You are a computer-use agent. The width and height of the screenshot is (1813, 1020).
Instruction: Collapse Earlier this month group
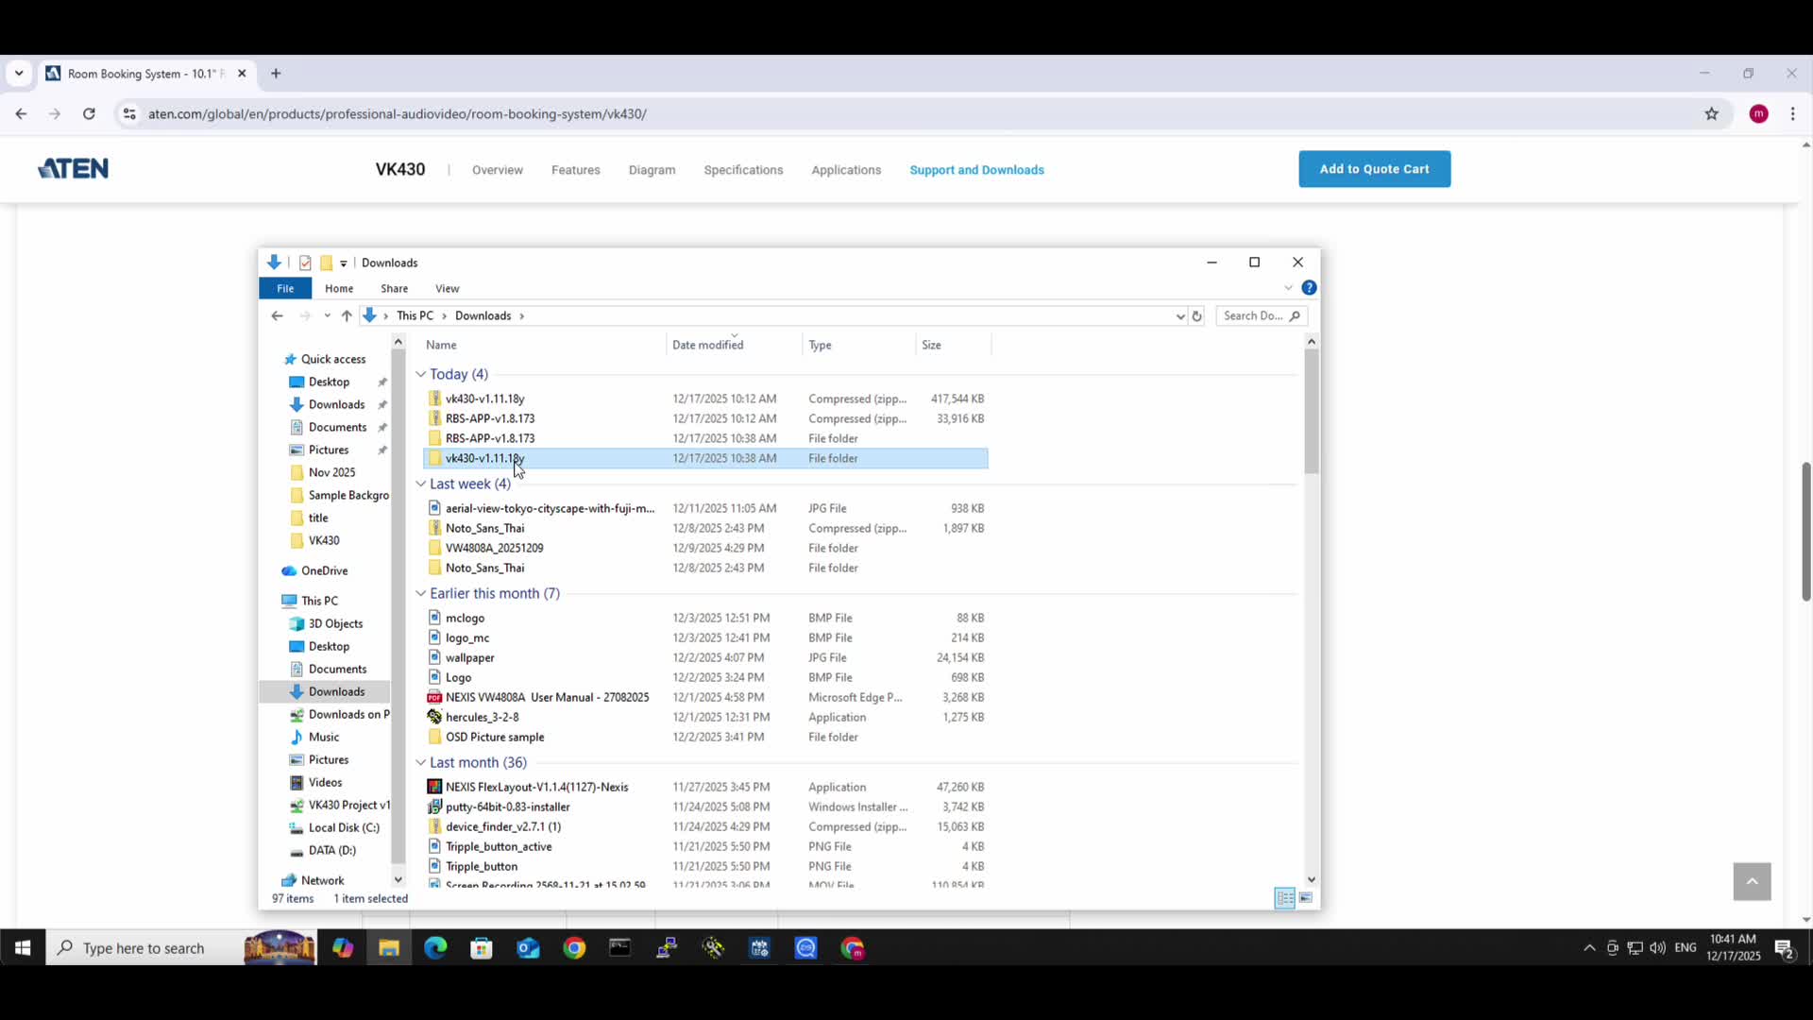click(x=421, y=594)
